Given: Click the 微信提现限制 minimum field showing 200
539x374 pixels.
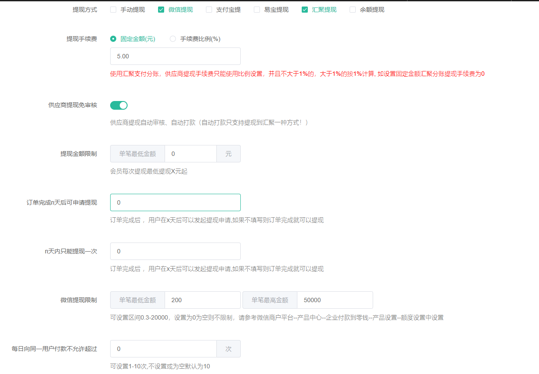Looking at the screenshot, I should click(x=202, y=300).
